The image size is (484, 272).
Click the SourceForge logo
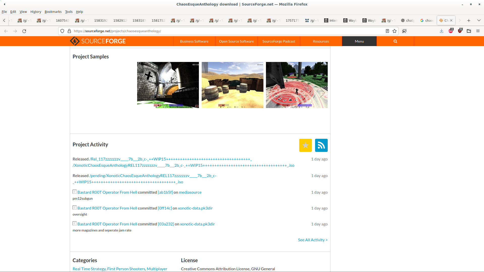click(98, 41)
